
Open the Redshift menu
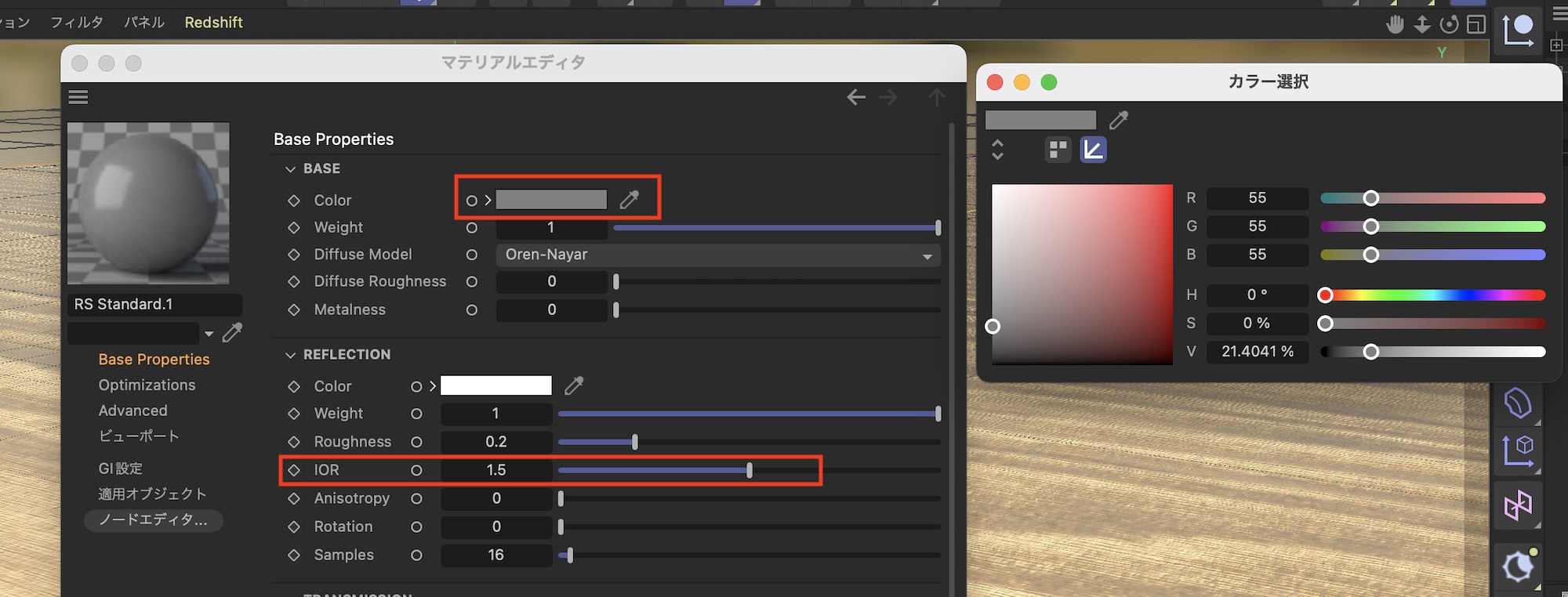click(213, 23)
